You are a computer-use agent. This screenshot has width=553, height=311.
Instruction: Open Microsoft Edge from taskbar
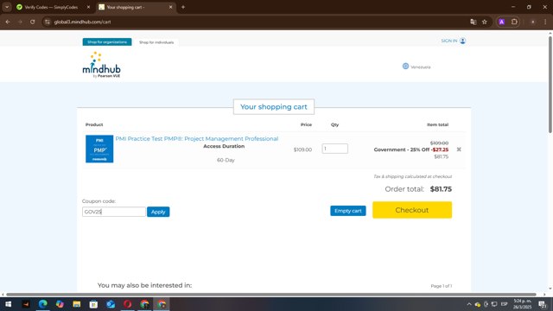coord(42,304)
